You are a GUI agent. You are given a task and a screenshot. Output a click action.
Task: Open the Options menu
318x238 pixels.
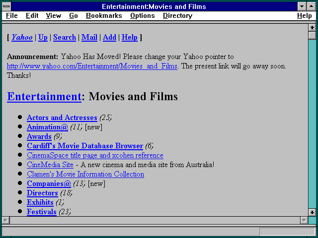coord(143,15)
